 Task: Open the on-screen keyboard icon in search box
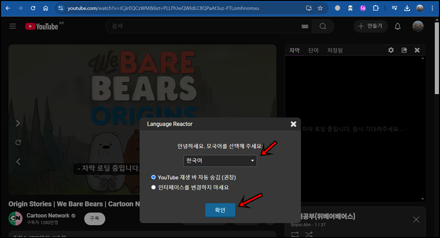[x=305, y=26]
